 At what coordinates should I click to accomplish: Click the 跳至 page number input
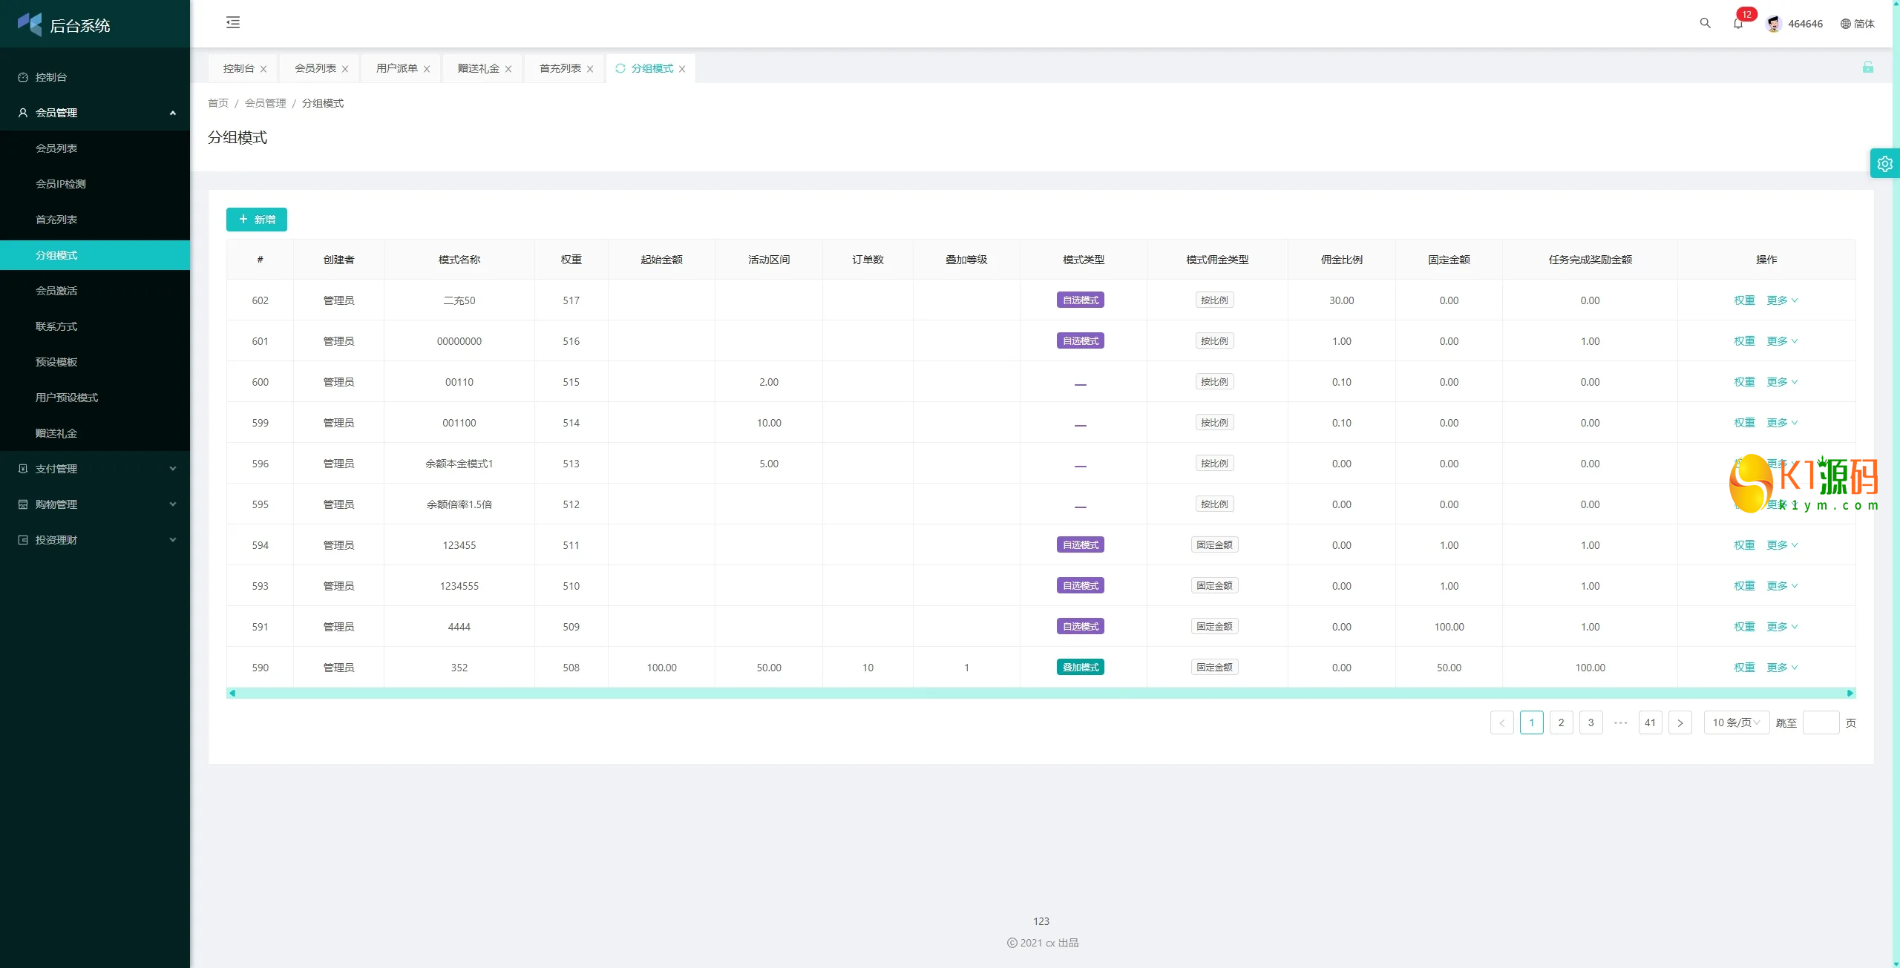[1820, 722]
